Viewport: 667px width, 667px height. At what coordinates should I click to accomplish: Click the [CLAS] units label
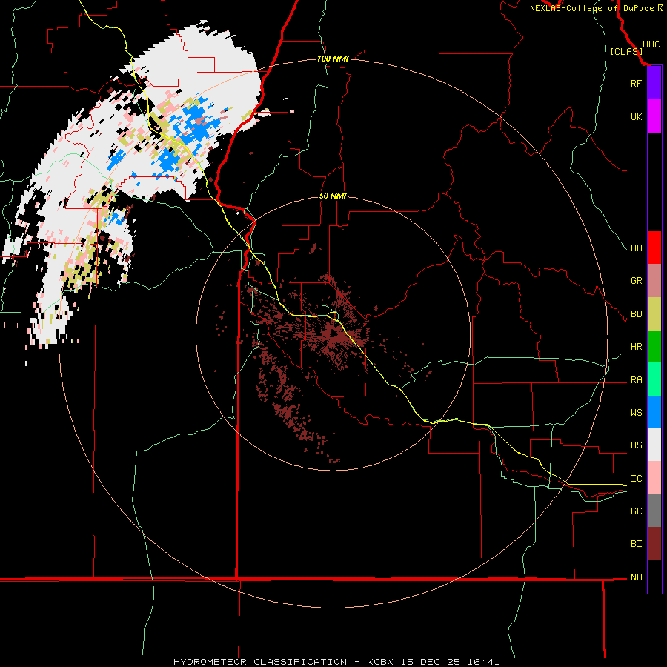(626, 51)
